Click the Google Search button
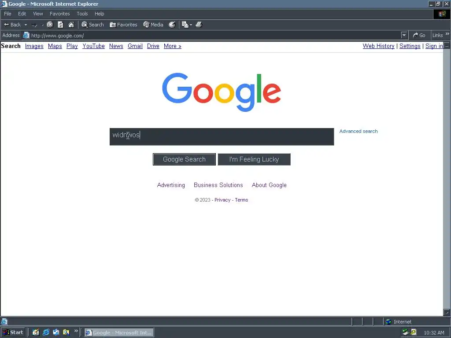 [184, 159]
